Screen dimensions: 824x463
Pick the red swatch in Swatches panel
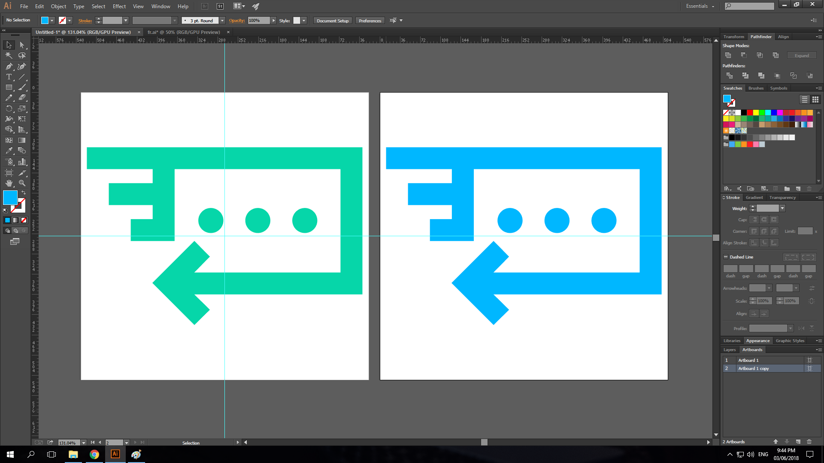(750, 112)
